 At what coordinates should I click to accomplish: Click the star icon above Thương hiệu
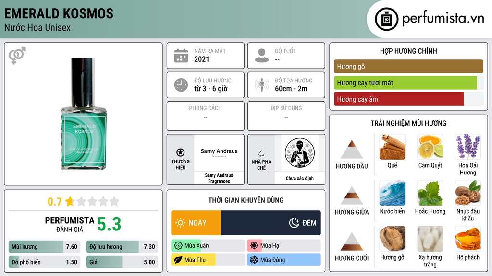point(181,152)
